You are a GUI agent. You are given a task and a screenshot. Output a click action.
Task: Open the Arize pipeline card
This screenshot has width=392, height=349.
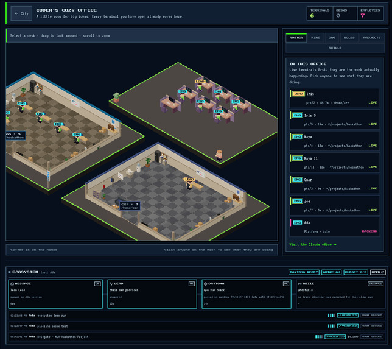(341, 294)
